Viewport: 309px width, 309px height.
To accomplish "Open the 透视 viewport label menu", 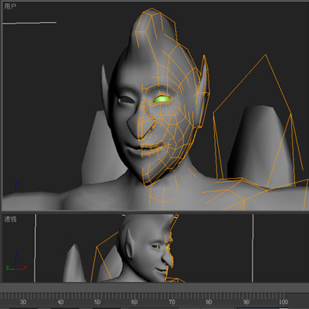I will [x=10, y=219].
